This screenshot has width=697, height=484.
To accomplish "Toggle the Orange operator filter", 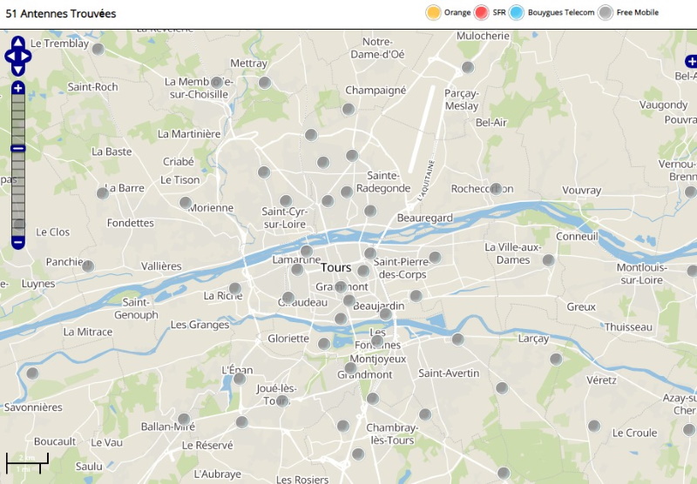I will coord(432,12).
